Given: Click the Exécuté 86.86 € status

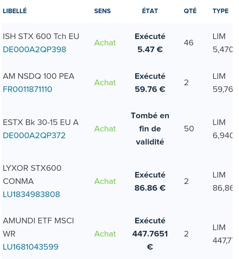Looking at the screenshot, I should click(150, 181).
